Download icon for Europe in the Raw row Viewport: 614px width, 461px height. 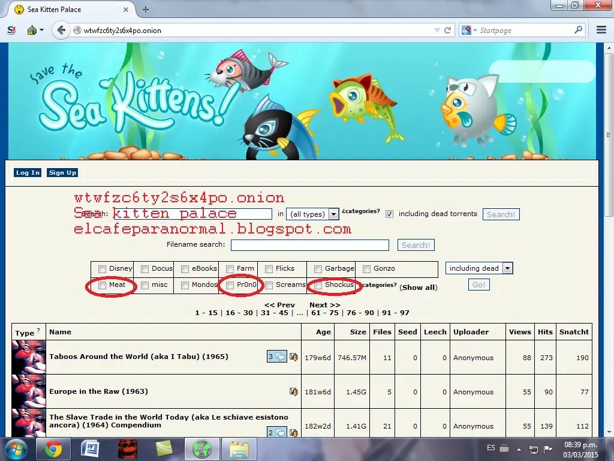(x=293, y=391)
